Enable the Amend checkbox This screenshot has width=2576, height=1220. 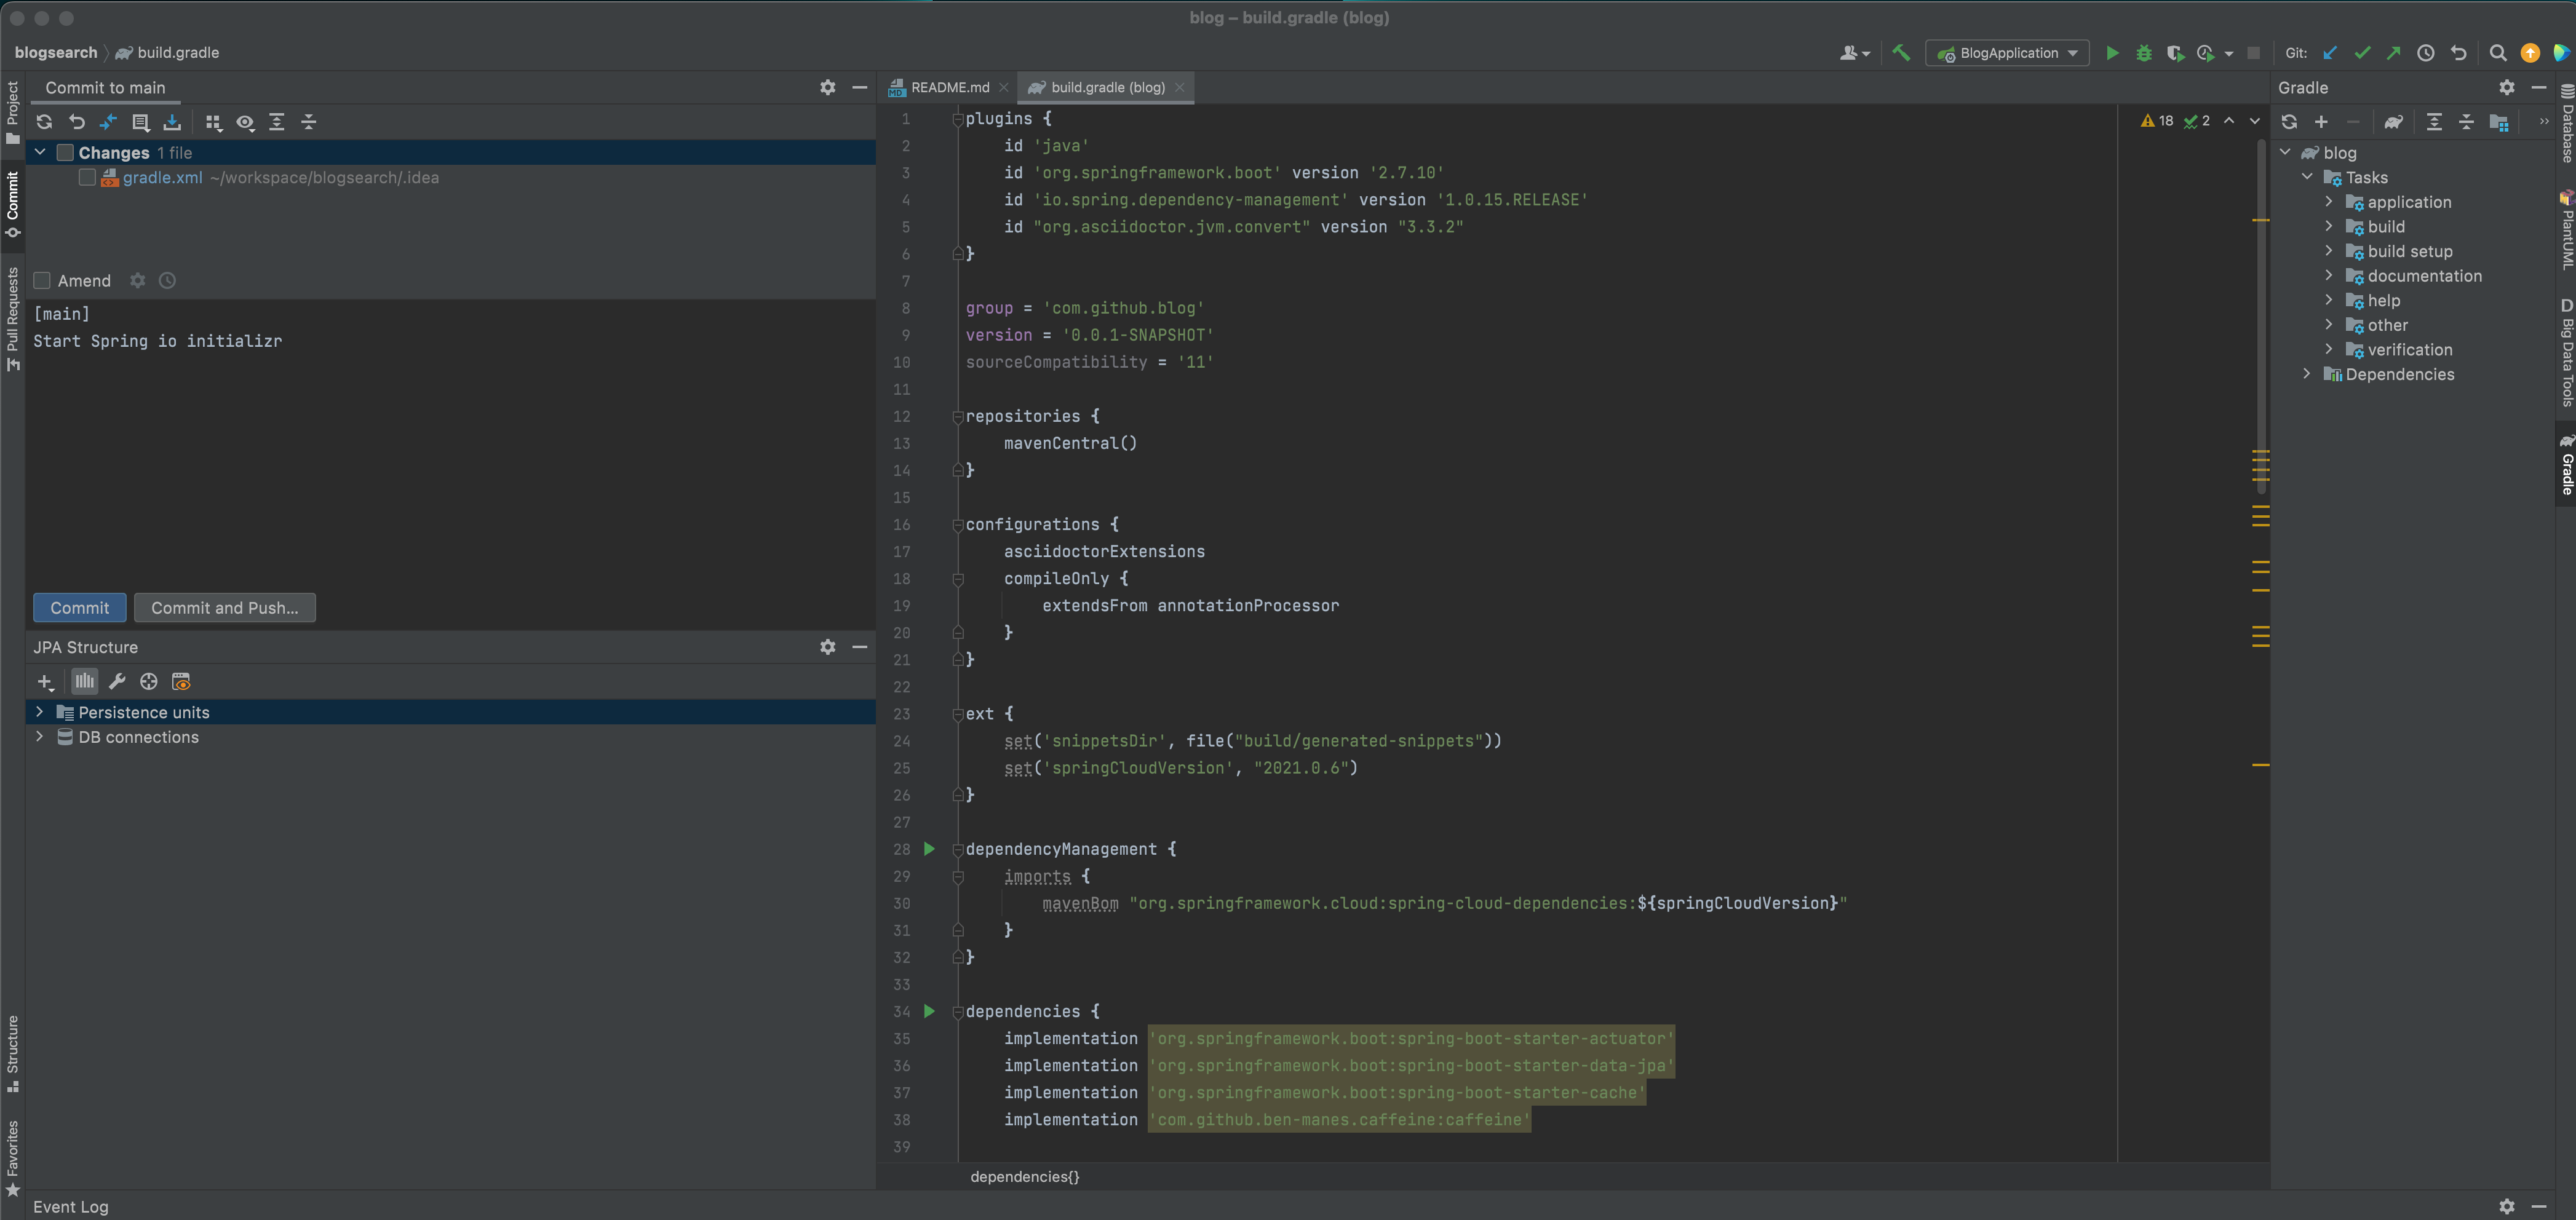(42, 281)
